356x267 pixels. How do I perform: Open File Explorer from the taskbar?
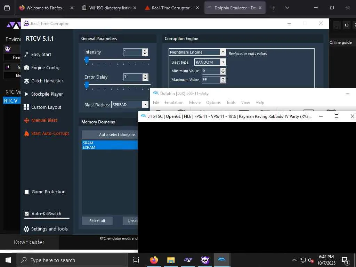171,260
